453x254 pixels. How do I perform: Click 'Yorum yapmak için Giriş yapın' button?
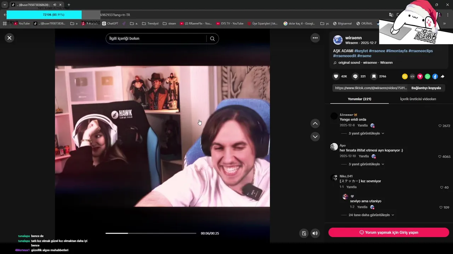coord(389,232)
